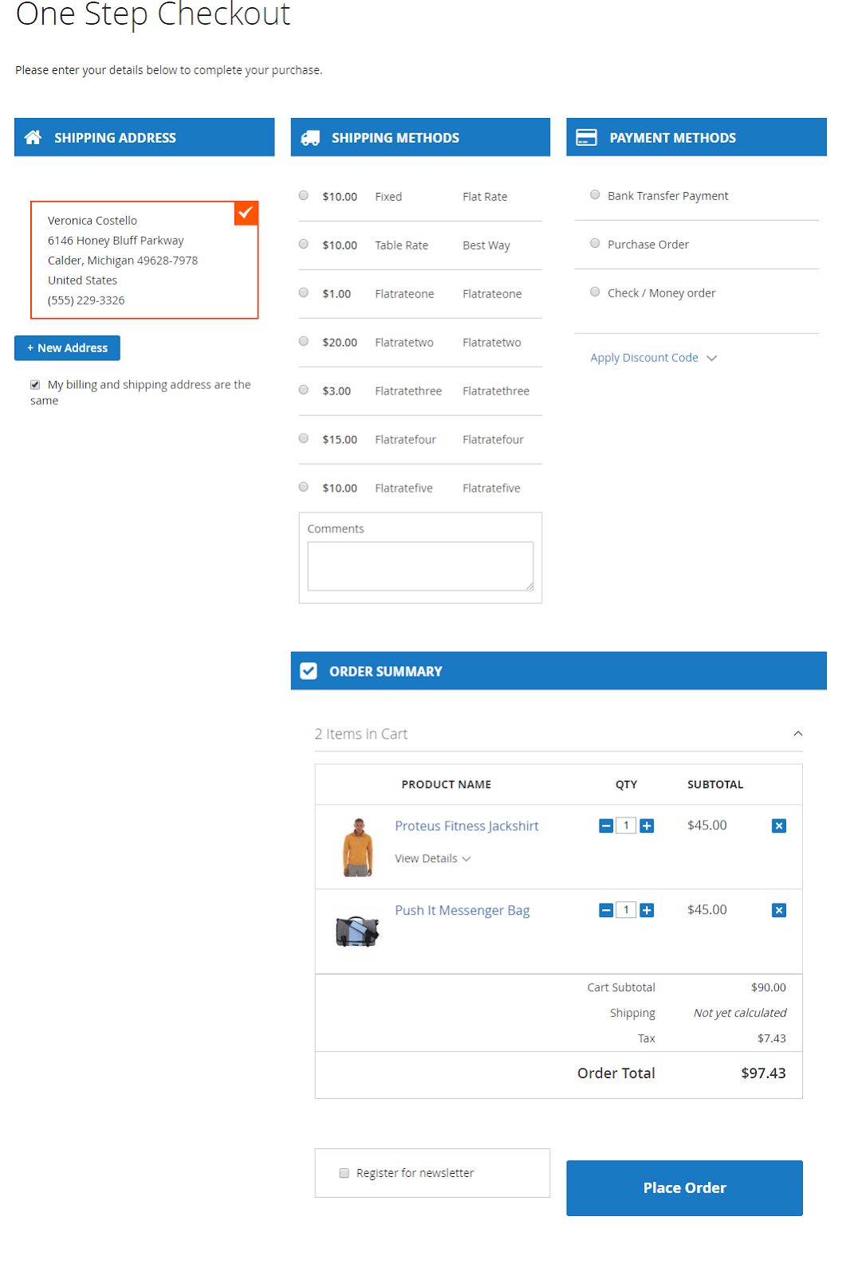The image size is (842, 1275).
Task: Decrease Push It Messenger Bag quantity
Action: point(606,911)
